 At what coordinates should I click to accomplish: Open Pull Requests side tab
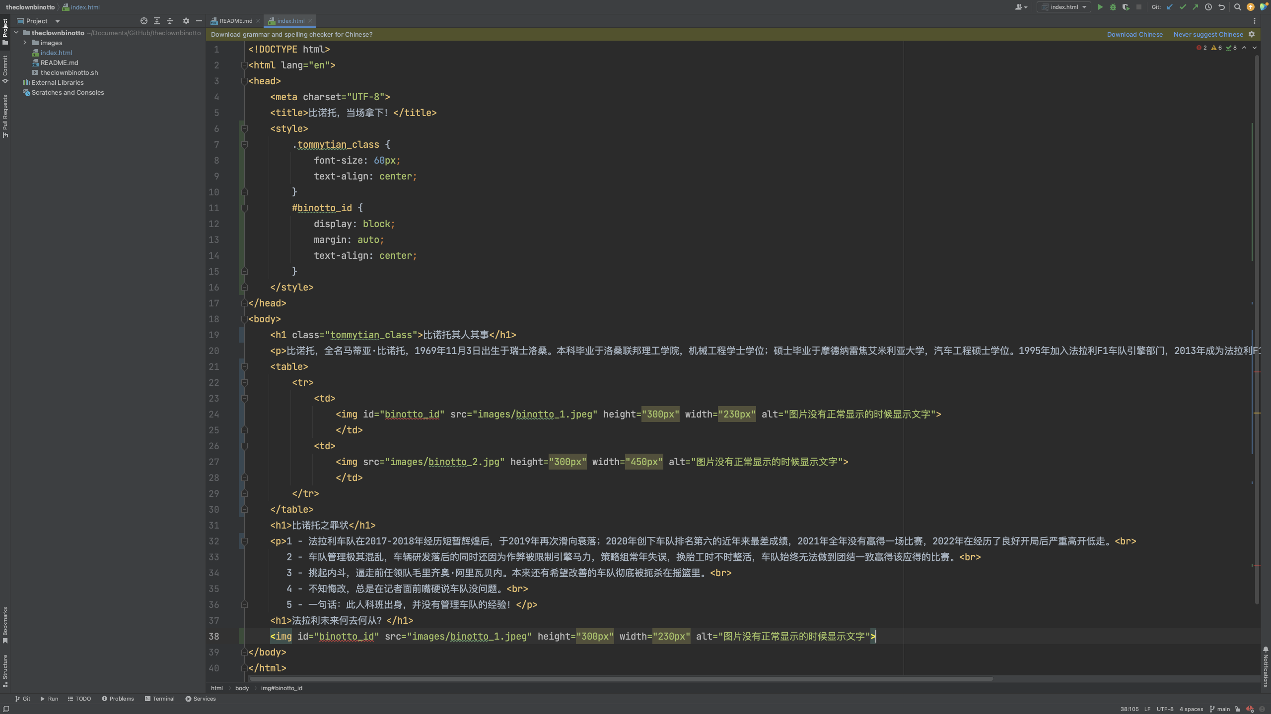(x=5, y=116)
